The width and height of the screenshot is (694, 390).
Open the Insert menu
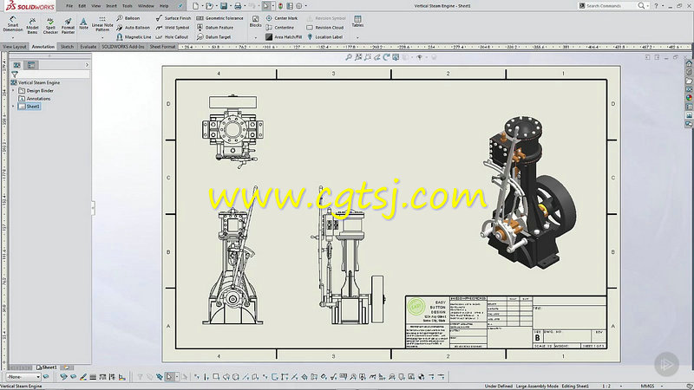click(x=112, y=6)
